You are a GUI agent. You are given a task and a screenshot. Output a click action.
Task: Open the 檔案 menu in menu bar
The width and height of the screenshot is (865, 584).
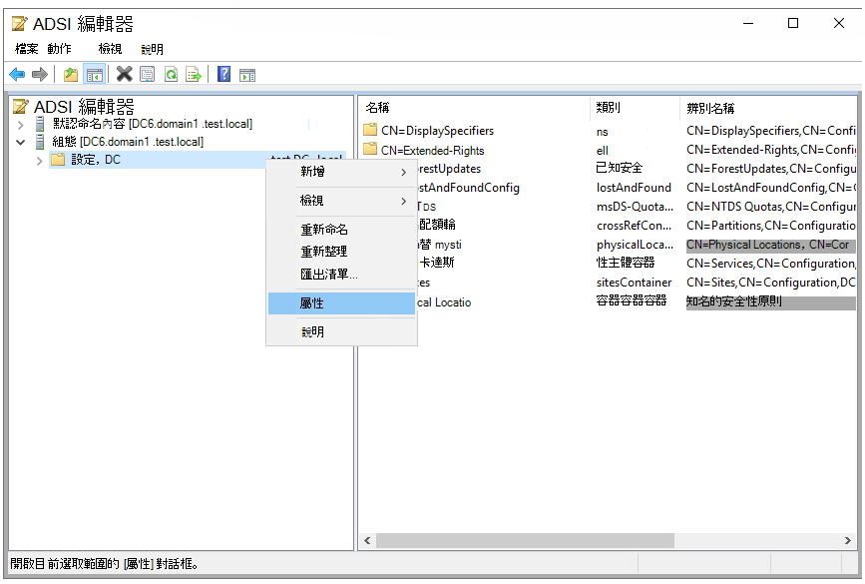[x=27, y=49]
